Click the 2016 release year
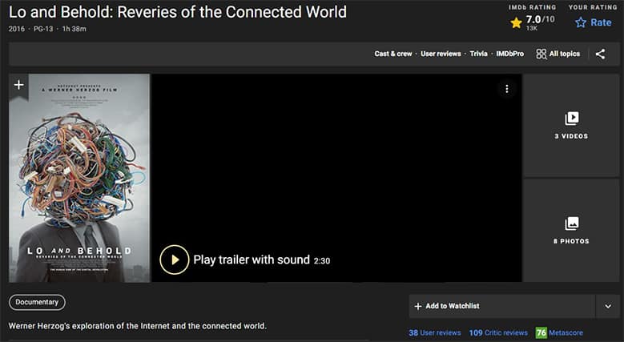The width and height of the screenshot is (624, 342). click(16, 29)
